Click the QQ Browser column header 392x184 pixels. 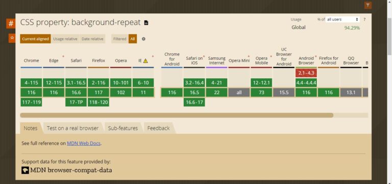(x=351, y=61)
